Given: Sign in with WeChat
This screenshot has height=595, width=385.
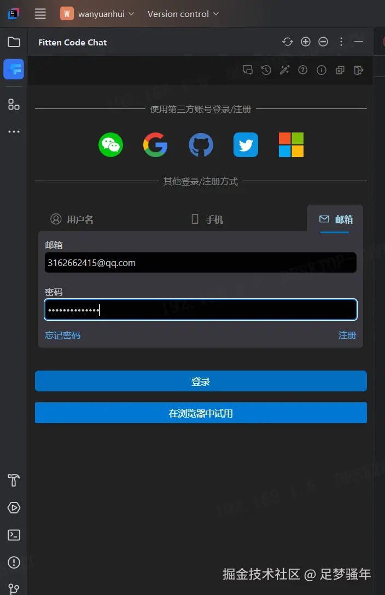Looking at the screenshot, I should pos(110,145).
